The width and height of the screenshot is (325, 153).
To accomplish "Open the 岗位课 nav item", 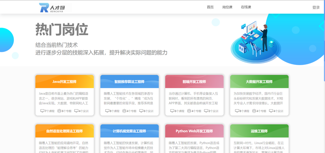I will pos(227,7).
